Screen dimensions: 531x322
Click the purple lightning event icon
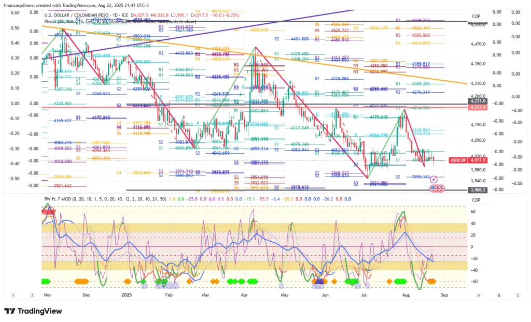(x=434, y=180)
